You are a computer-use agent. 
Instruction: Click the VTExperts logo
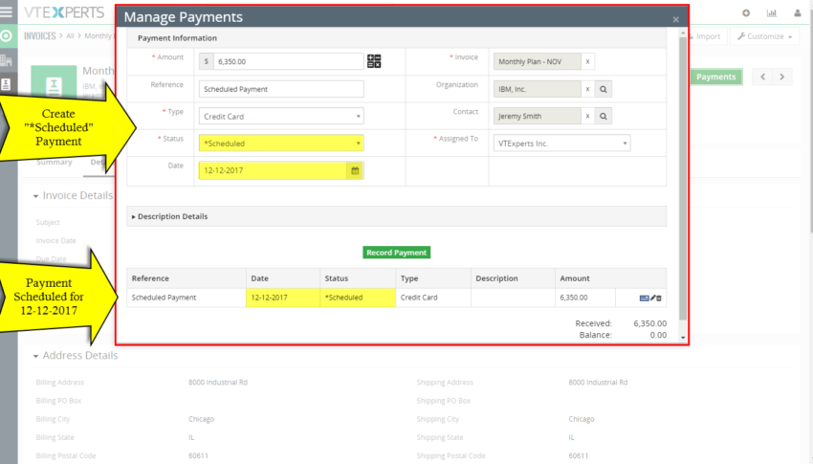(64, 11)
